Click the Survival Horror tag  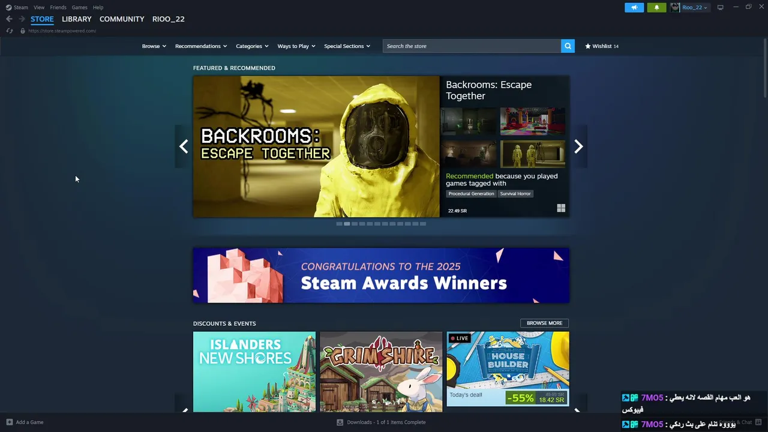[515, 194]
